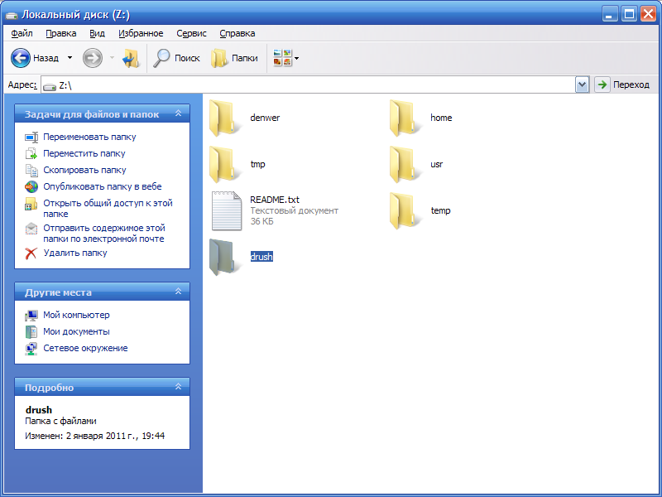Select the usr folder icon
662x497 pixels.
pos(404,164)
